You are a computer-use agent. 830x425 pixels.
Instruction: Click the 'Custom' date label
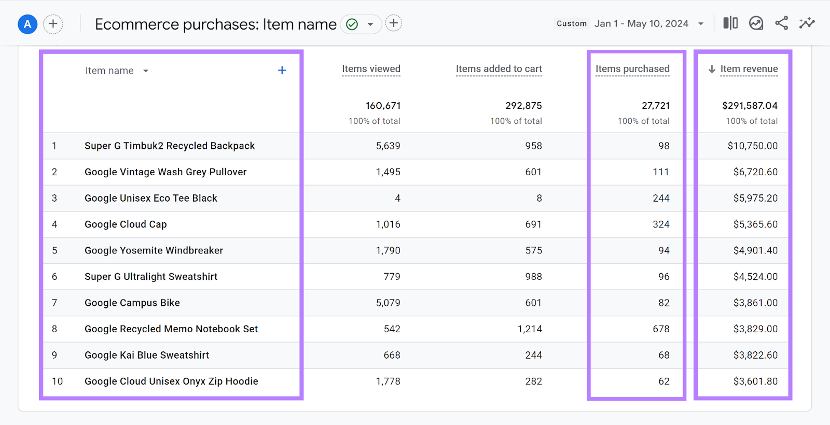click(x=572, y=23)
